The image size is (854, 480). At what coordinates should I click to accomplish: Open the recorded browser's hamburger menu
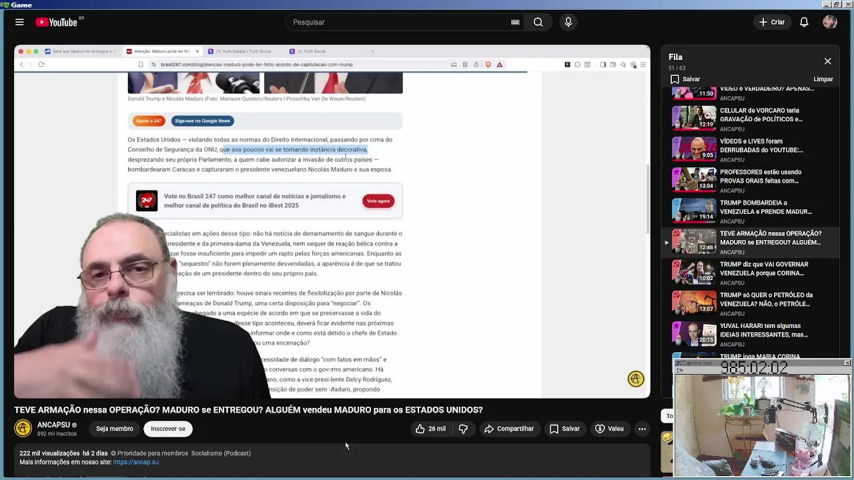point(643,65)
